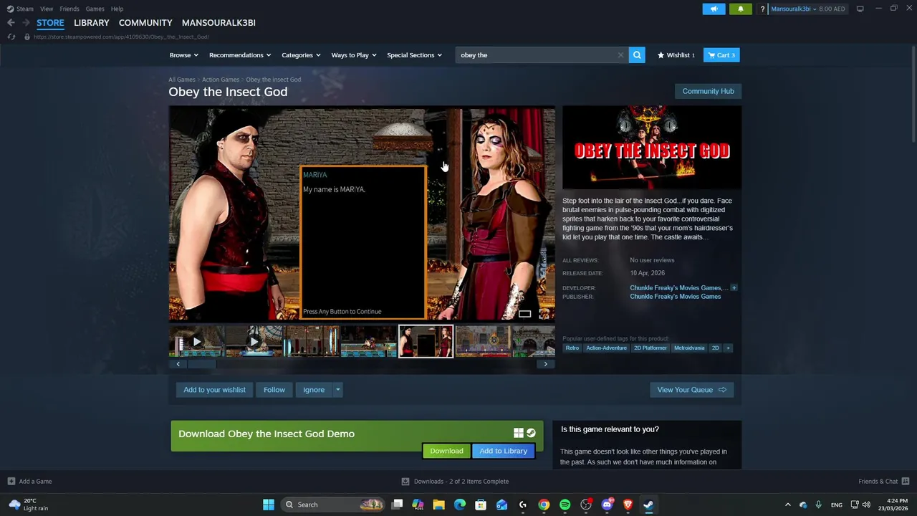The image size is (917, 516).
Task: Go back with the left arrow
Action: pos(11,23)
